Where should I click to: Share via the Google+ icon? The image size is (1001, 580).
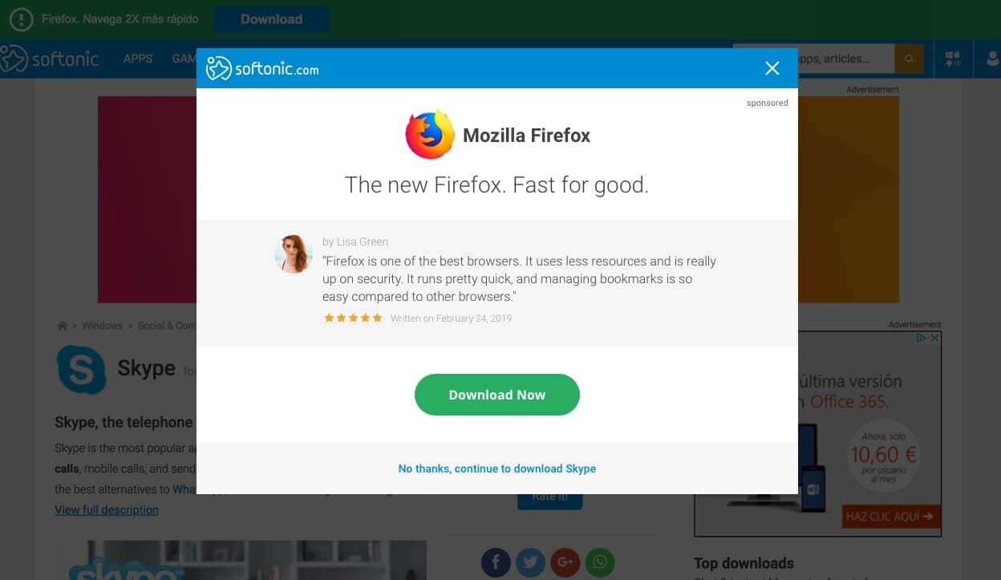pyautogui.click(x=565, y=562)
